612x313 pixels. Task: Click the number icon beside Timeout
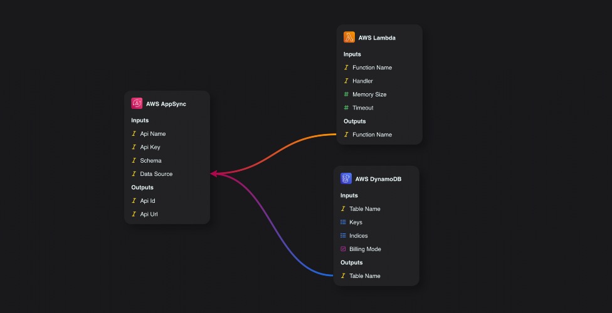click(x=346, y=108)
